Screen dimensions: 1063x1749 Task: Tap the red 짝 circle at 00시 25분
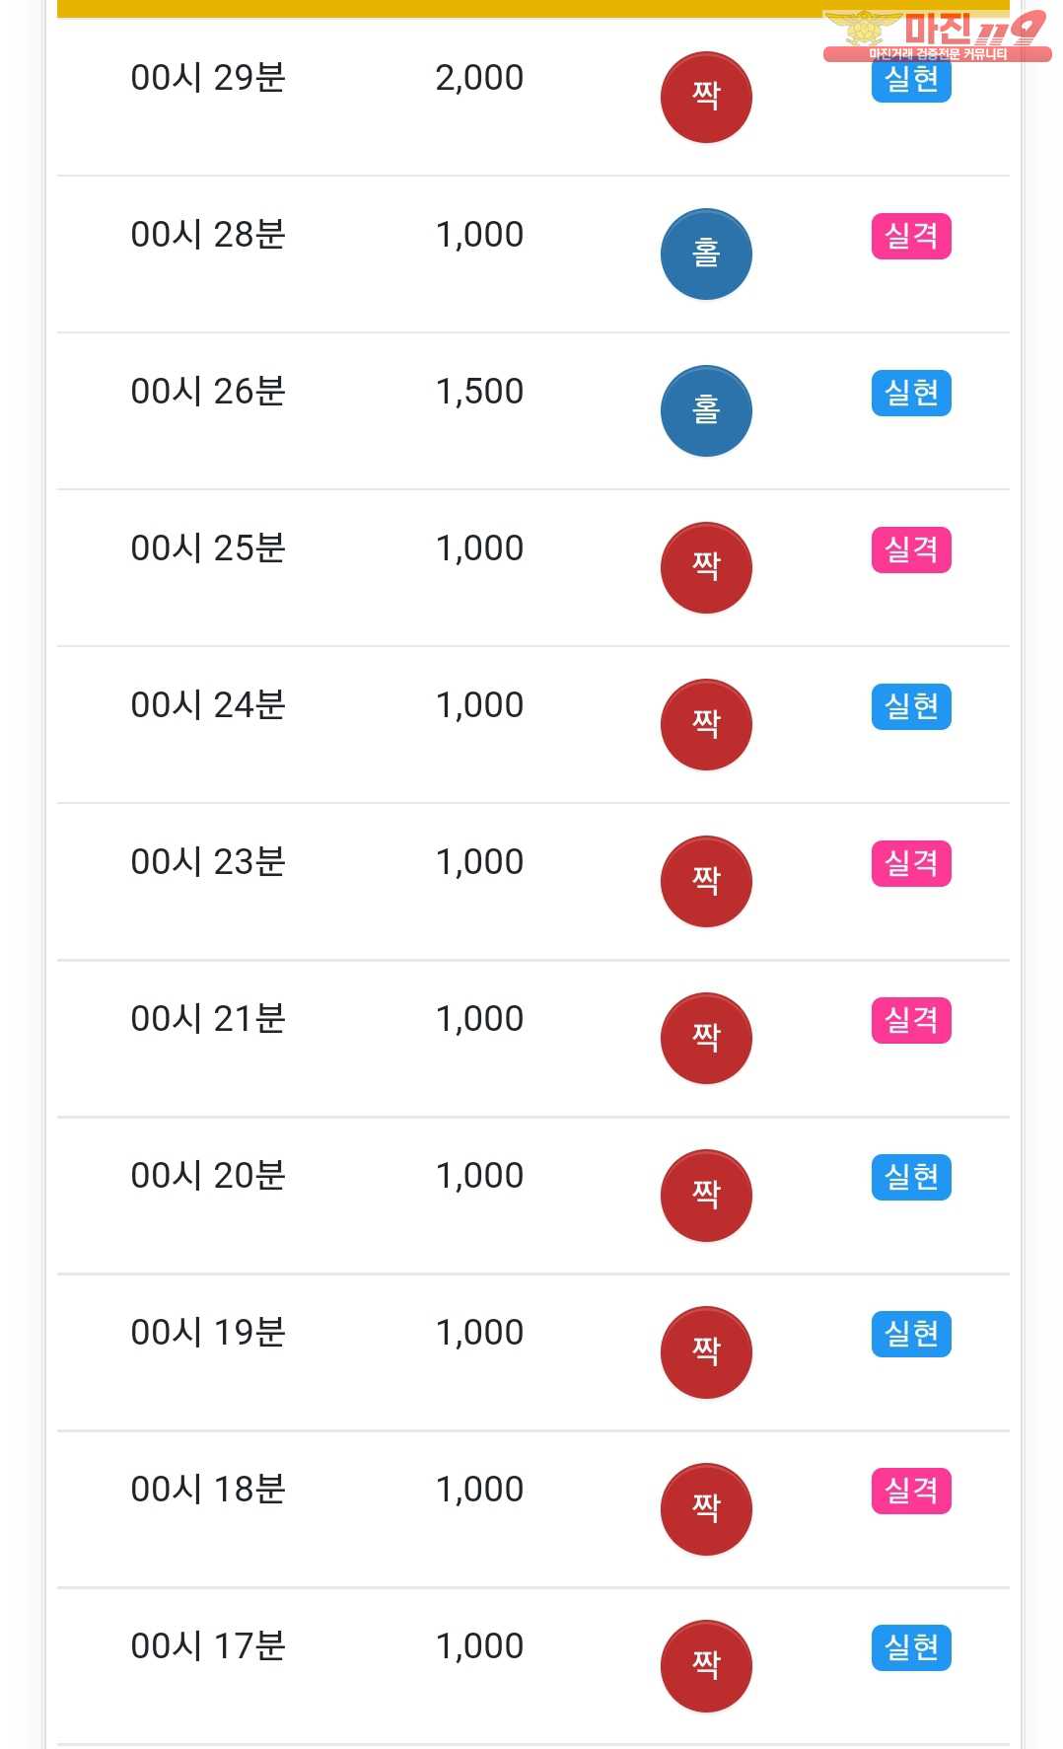click(x=706, y=567)
